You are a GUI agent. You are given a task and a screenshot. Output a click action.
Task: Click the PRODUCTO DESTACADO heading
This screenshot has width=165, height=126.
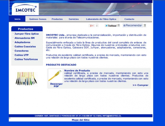click(x=61, y=65)
